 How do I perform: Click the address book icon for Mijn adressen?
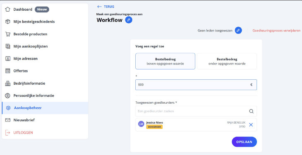click(7, 59)
